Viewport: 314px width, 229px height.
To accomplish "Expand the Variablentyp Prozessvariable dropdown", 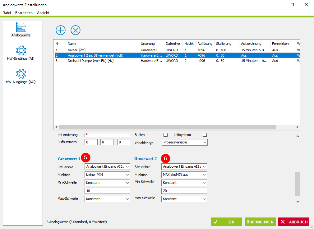I will point(185,142).
